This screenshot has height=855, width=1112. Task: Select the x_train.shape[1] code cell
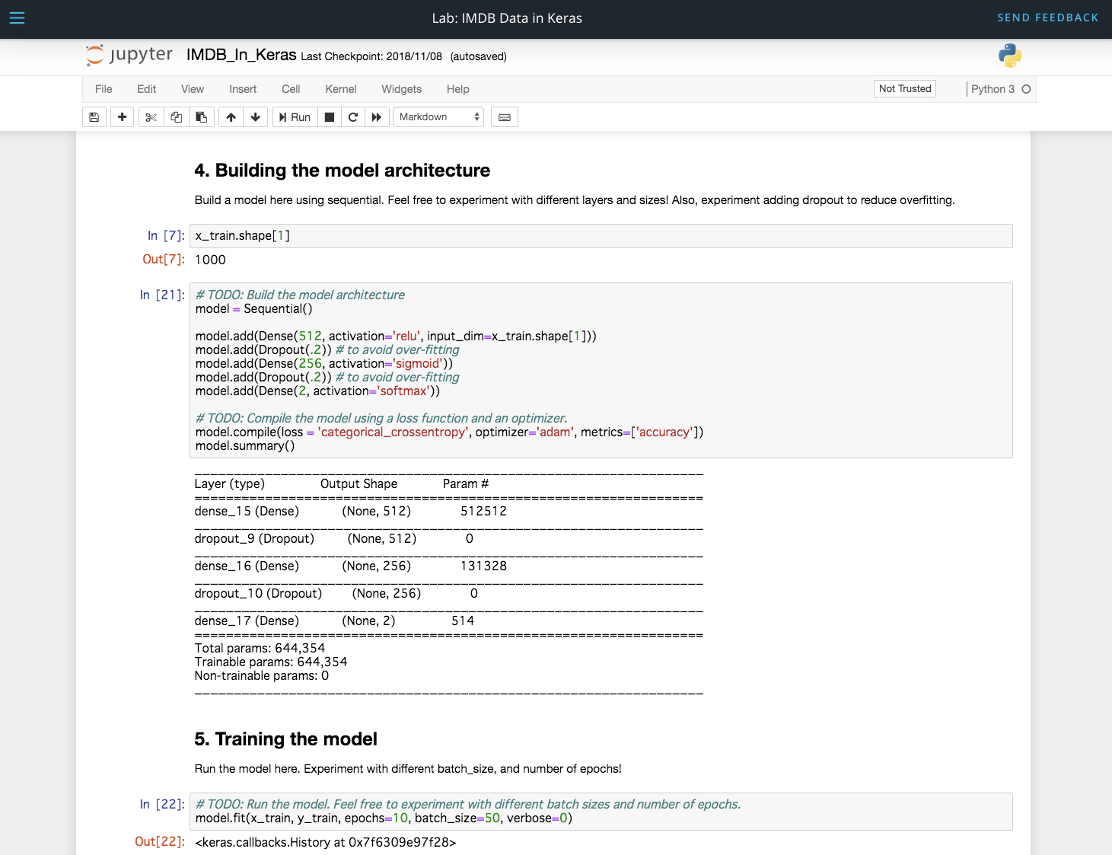tap(601, 236)
